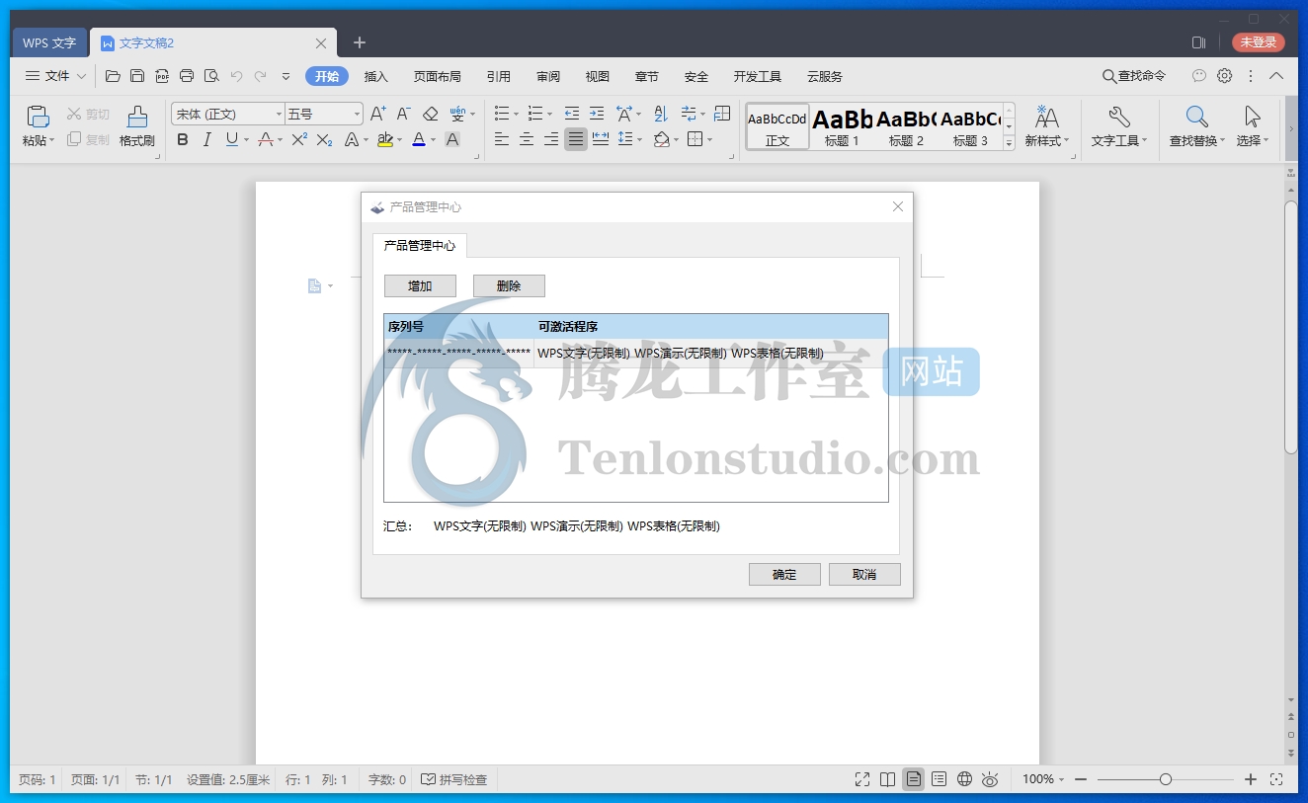Click the sort A-Z icon
Image resolution: width=1308 pixels, height=803 pixels.
[661, 114]
